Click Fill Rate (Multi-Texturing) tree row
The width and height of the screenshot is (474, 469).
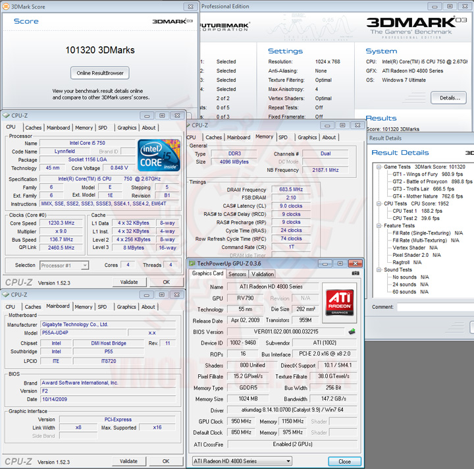426,240
